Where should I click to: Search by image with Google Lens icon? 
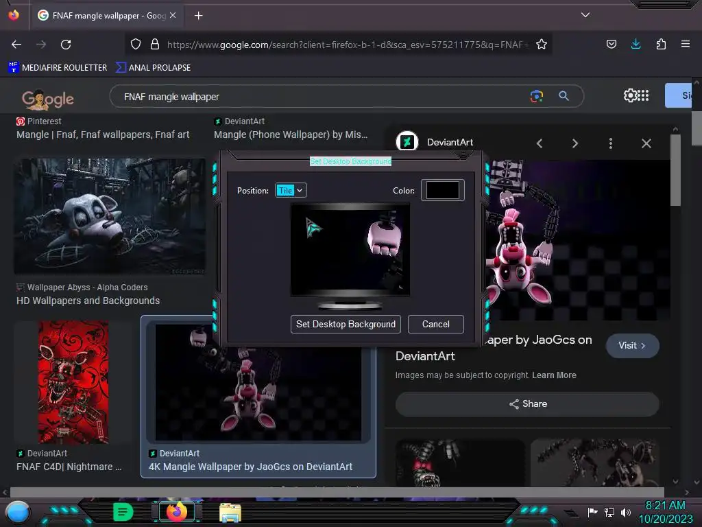click(x=536, y=96)
